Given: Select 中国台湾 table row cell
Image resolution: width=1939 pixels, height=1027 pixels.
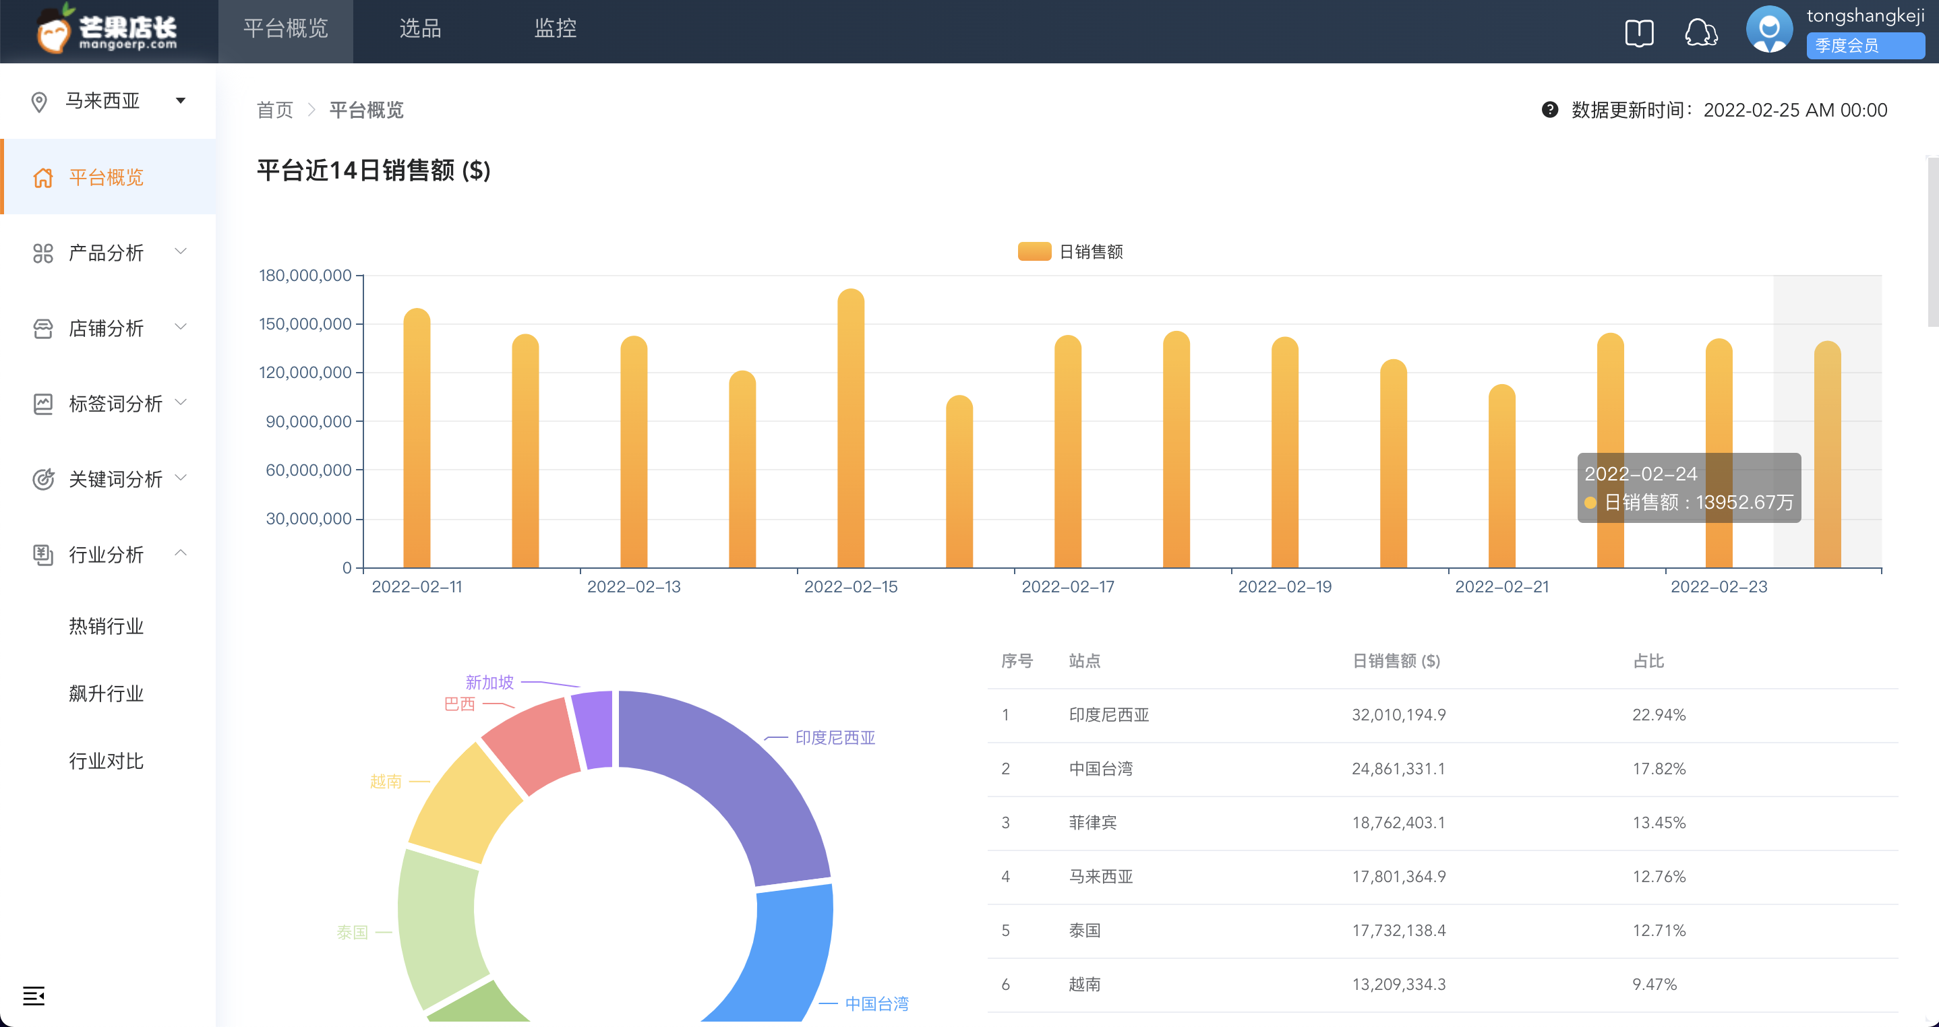Looking at the screenshot, I should pyautogui.click(x=1100, y=769).
